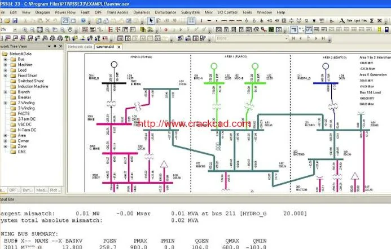Toggle the pin on Network Tree View
391x249 pixels.
[x=55, y=47]
